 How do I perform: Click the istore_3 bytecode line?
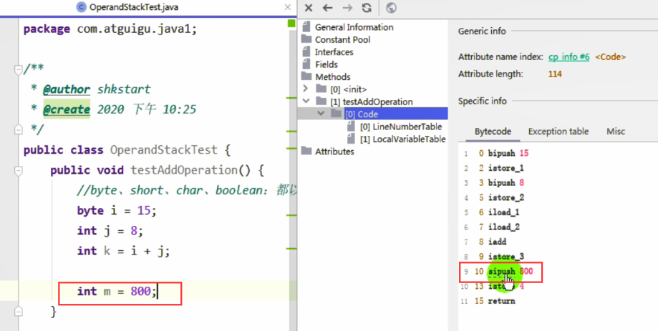(x=505, y=257)
